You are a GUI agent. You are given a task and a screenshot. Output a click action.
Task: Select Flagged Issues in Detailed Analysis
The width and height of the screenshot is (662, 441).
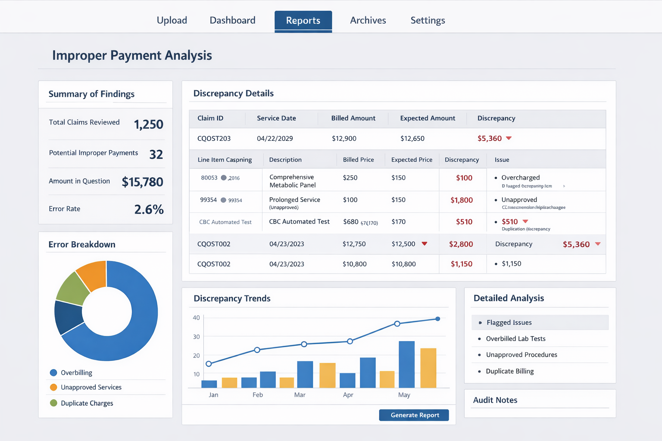(x=509, y=323)
